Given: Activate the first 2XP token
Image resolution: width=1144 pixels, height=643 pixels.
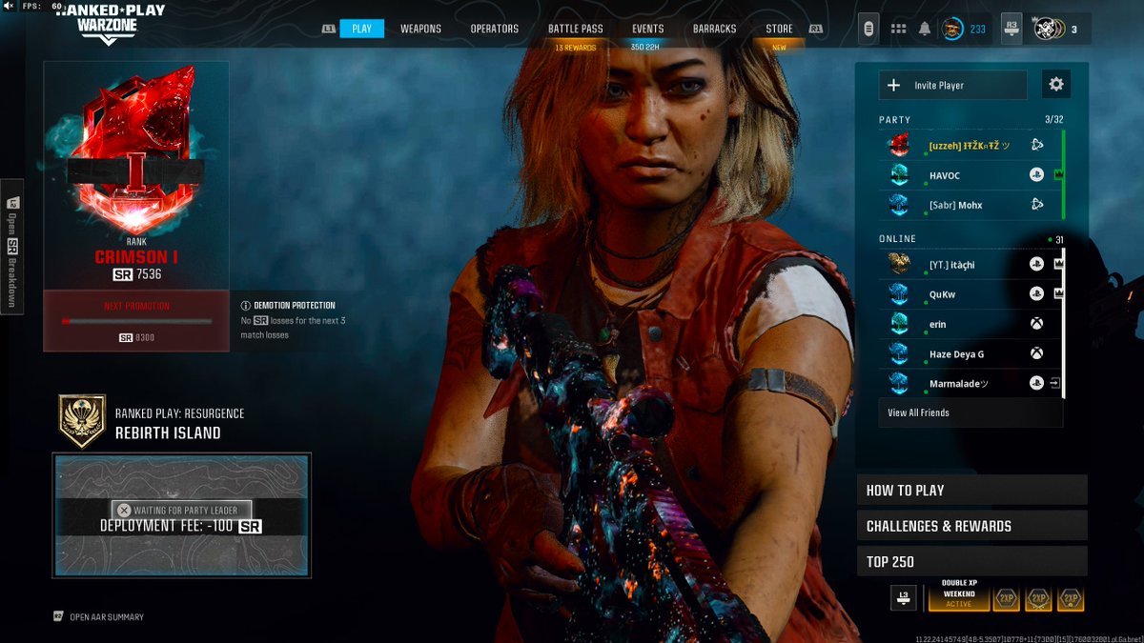Looking at the screenshot, I should (x=1006, y=599).
